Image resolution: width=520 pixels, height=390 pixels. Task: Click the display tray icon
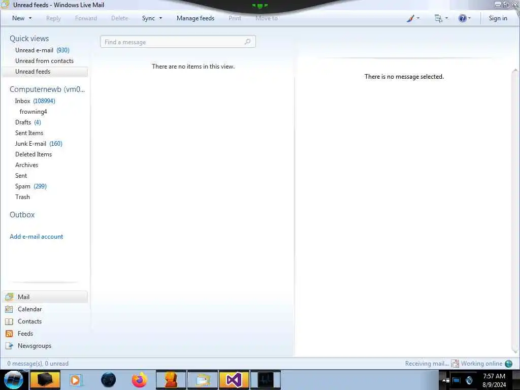457,380
